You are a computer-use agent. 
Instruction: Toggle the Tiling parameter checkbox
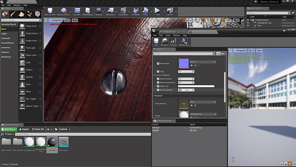158,71
